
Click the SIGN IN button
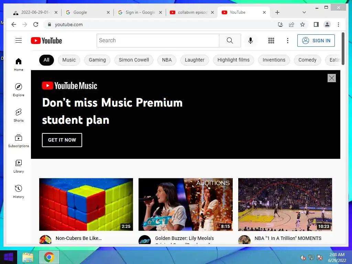pyautogui.click(x=316, y=41)
